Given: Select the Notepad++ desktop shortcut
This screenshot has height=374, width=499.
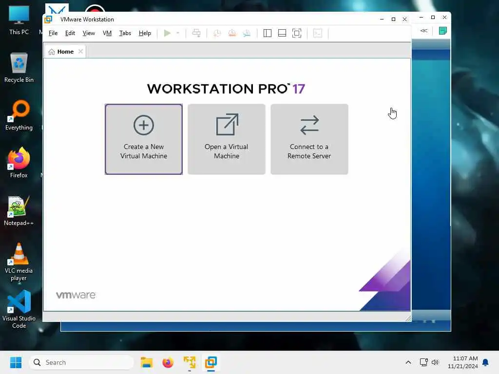Looking at the screenshot, I should (x=19, y=211).
